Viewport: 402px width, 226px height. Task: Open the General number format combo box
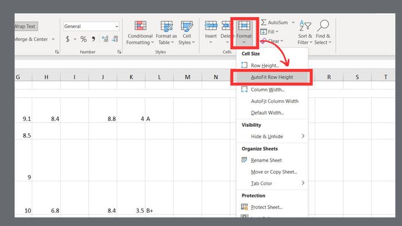[x=91, y=26]
